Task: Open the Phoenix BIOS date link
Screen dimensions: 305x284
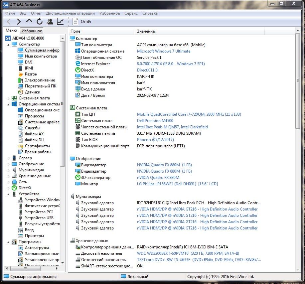Action: pos(155,139)
